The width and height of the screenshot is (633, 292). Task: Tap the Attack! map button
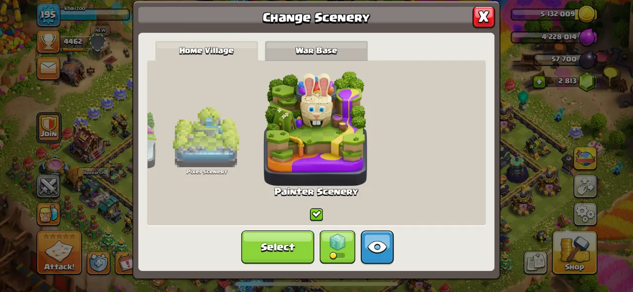click(59, 252)
